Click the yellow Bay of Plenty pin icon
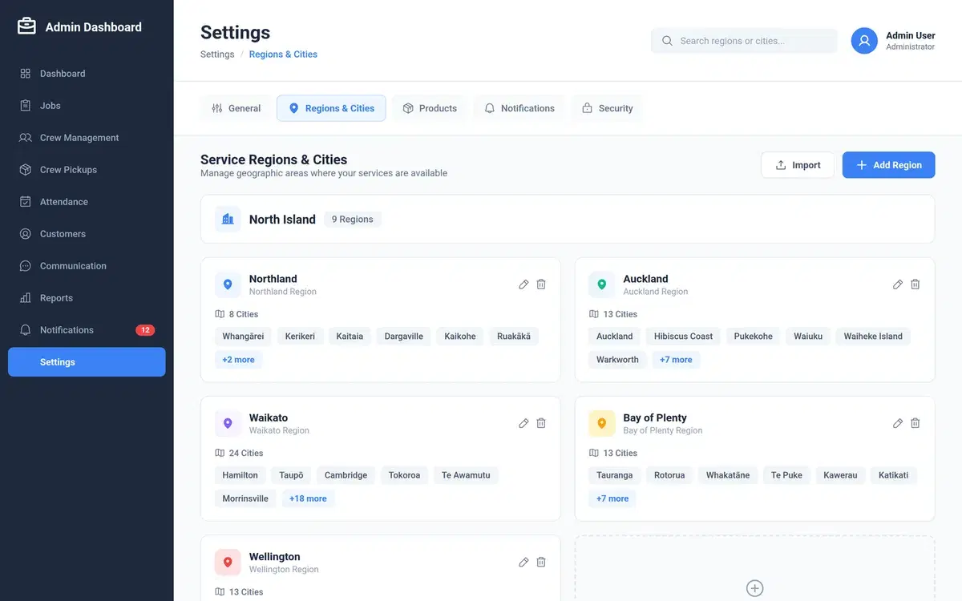 602,423
